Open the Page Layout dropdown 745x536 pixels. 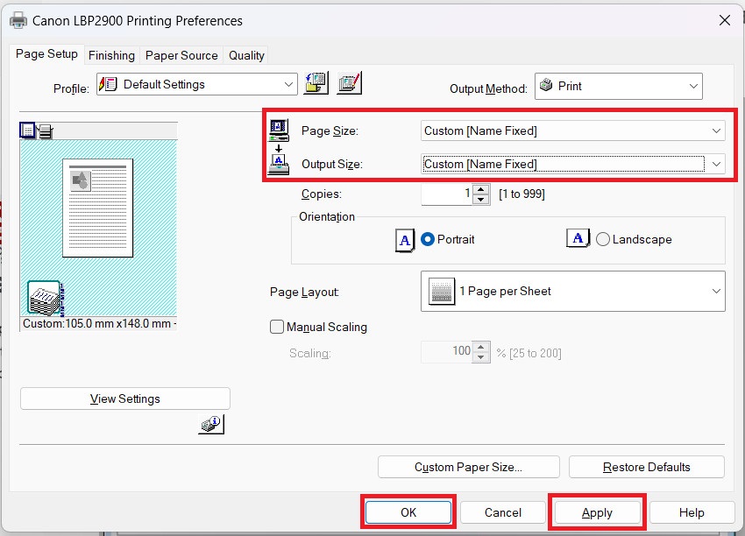point(572,291)
